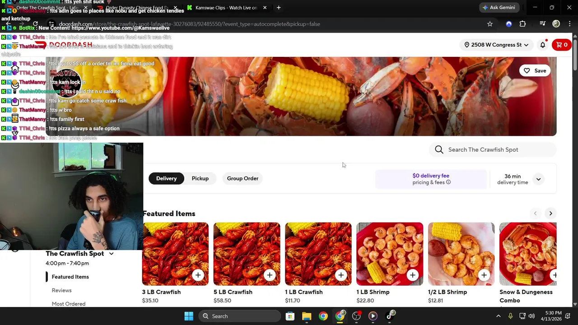Image resolution: width=578 pixels, height=325 pixels.
Task: Open File Explorer from taskbar
Action: [x=307, y=316]
